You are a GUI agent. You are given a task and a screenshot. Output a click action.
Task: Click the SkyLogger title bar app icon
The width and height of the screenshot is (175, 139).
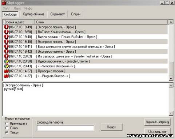click(x=4, y=3)
